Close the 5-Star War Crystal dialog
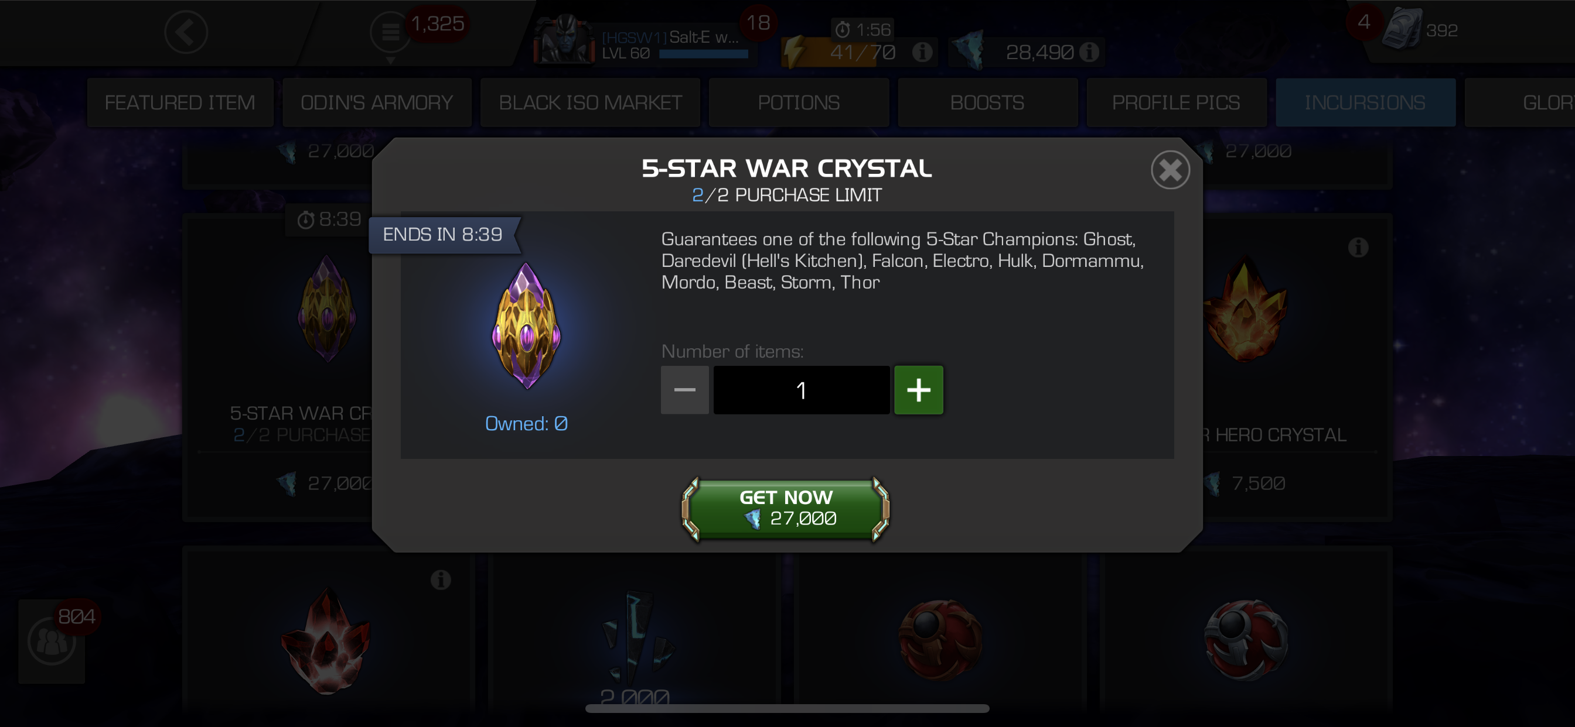Viewport: 1575px width, 727px height. tap(1170, 170)
